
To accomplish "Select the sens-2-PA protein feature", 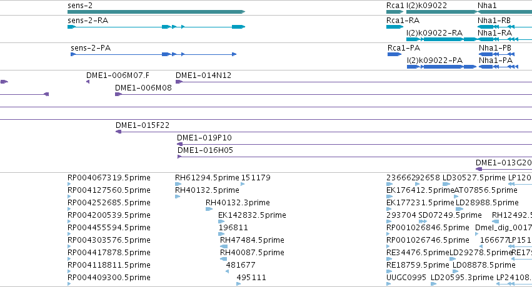I will click(153, 54).
